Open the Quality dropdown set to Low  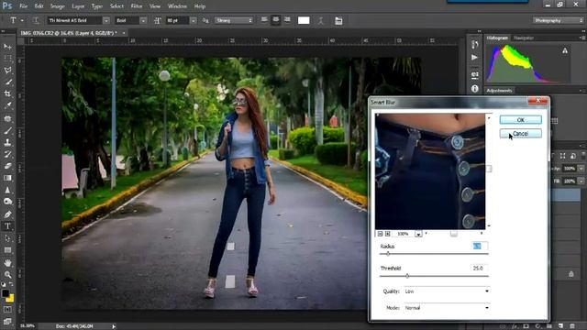tap(447, 291)
